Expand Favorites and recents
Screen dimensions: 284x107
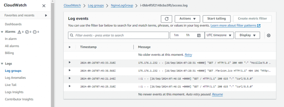tap(46, 16)
